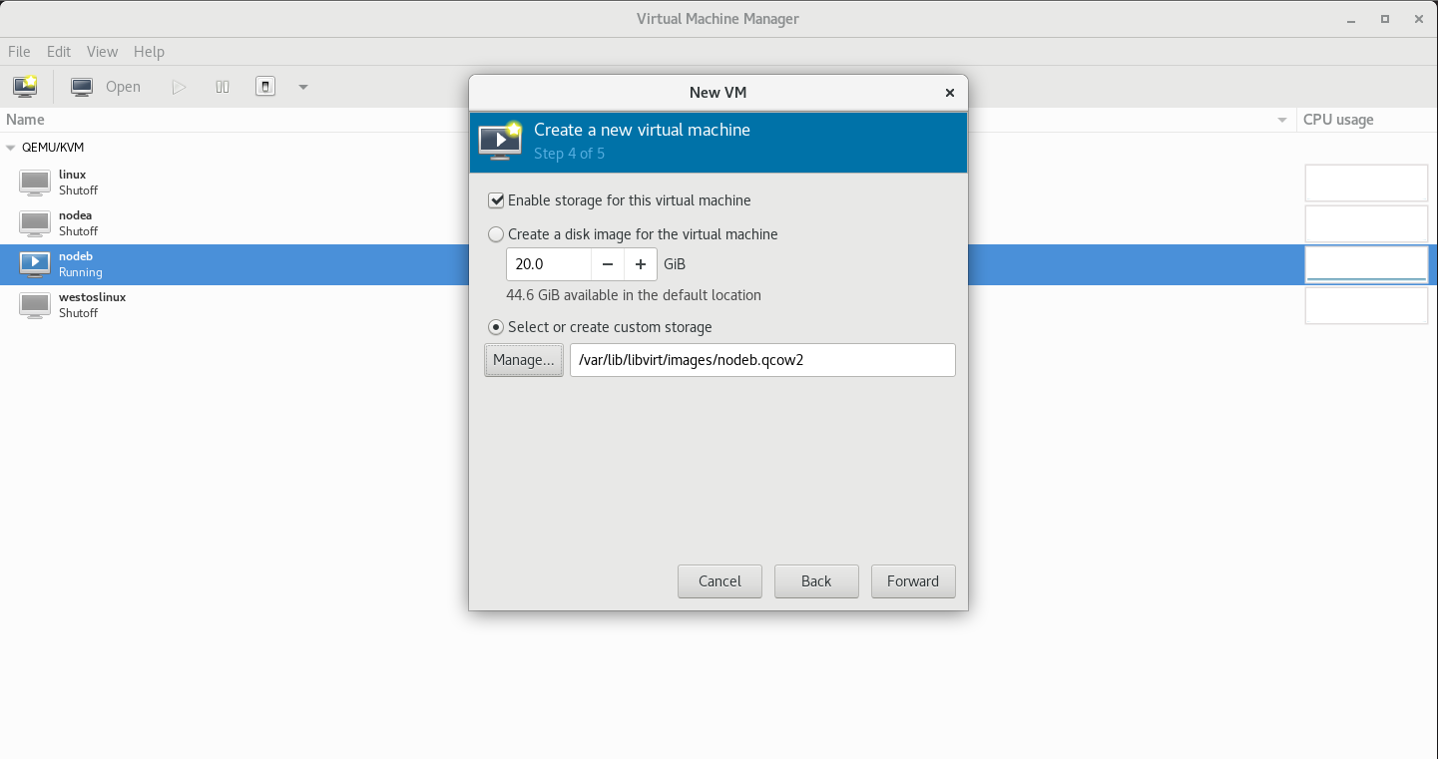Viewport: 1438px width, 759px height.
Task: Click the nodea VM monitor icon
Action: pos(35,223)
